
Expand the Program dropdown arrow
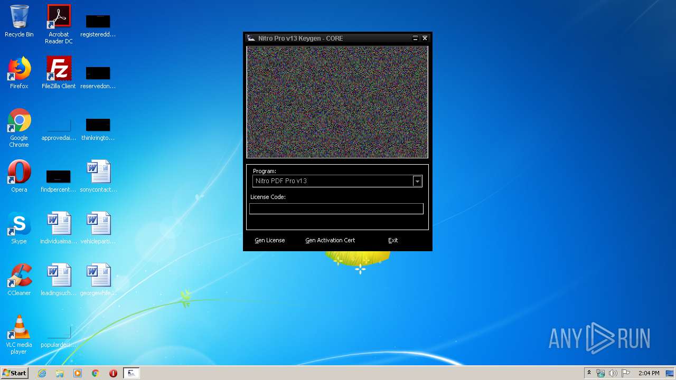[x=417, y=181]
